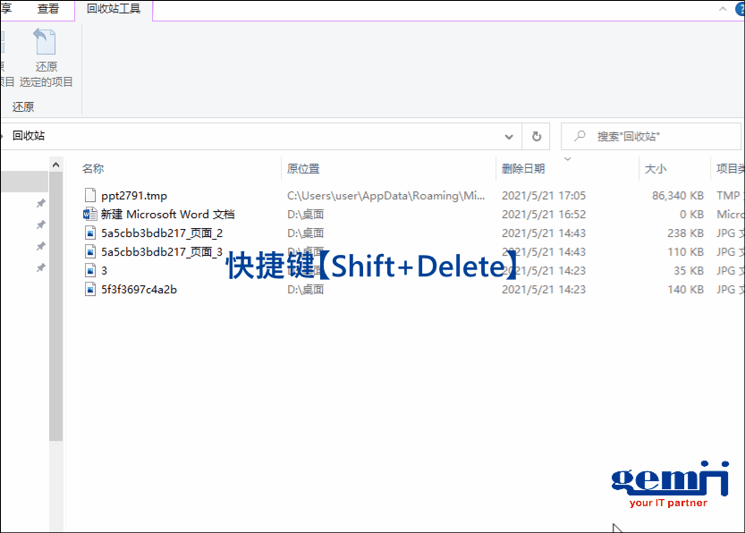Image resolution: width=745 pixels, height=533 pixels.
Task: Click the JPG icon of file 3
Action: (89, 270)
